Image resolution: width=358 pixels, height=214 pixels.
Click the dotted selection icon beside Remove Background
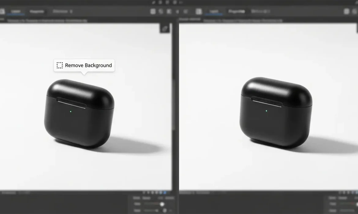tap(60, 65)
